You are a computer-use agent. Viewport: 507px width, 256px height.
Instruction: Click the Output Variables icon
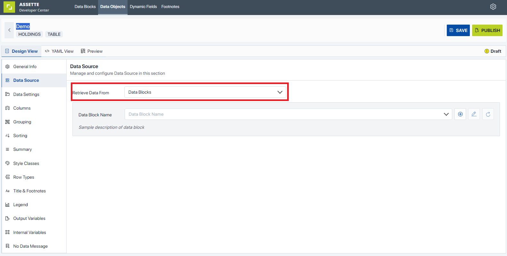coord(7,218)
